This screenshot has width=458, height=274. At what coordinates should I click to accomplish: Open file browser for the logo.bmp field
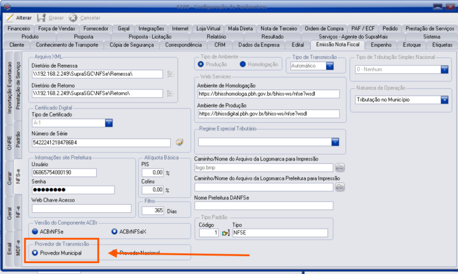pyautogui.click(x=340, y=168)
